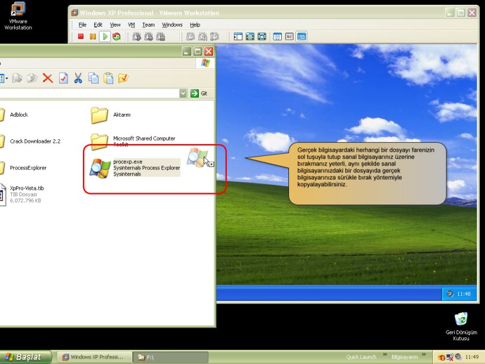The image size is (485, 364).
Task: Open the Team menu in VMware
Action: [x=148, y=25]
